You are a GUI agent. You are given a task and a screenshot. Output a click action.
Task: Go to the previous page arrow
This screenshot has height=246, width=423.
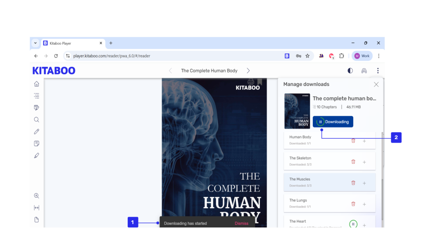pyautogui.click(x=170, y=71)
